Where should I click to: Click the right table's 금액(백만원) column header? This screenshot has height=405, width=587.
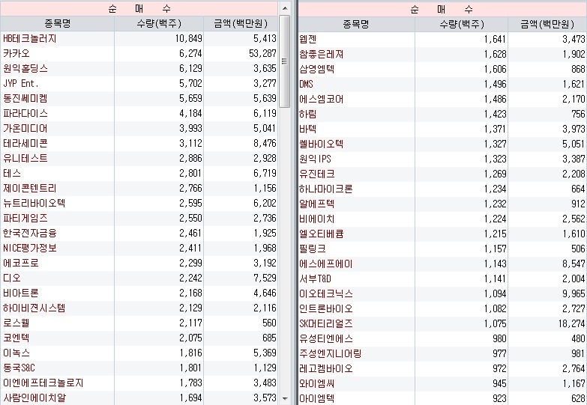(547, 24)
